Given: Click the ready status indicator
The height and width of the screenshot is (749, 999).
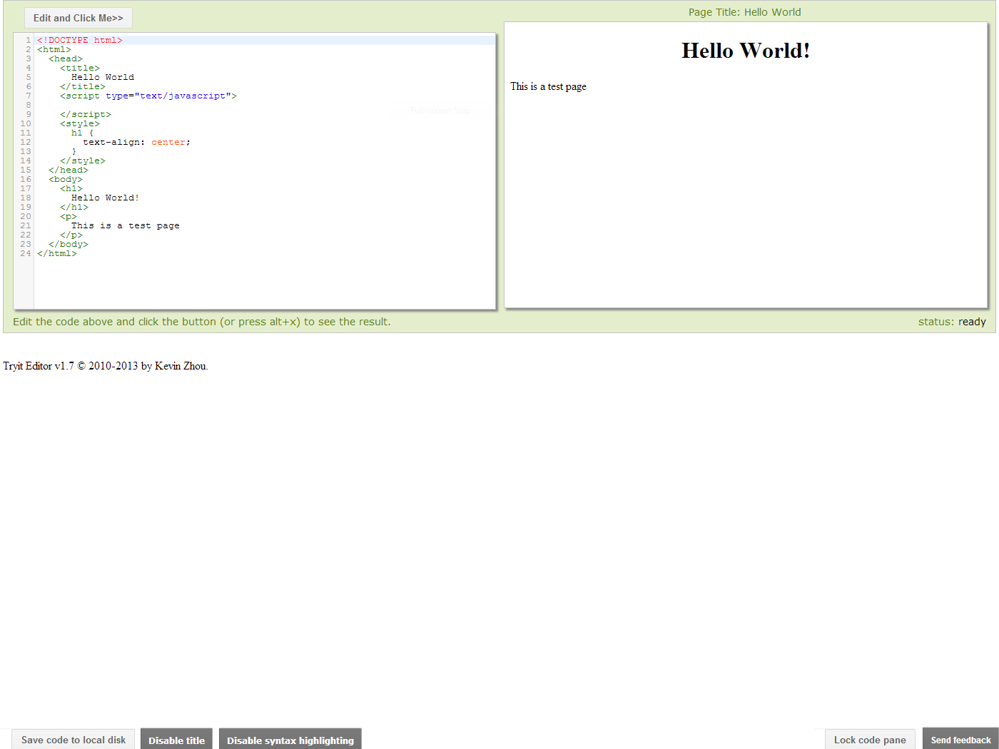Looking at the screenshot, I should click(x=972, y=322).
